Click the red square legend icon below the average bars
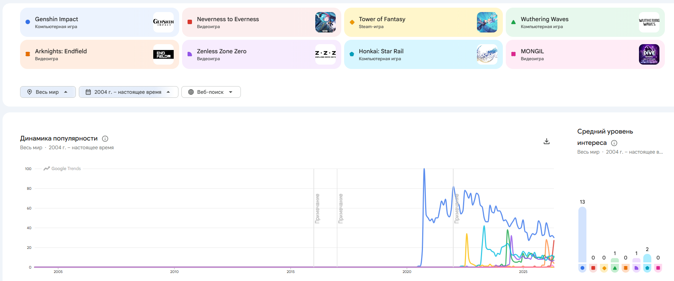The image size is (674, 281). [593, 268]
